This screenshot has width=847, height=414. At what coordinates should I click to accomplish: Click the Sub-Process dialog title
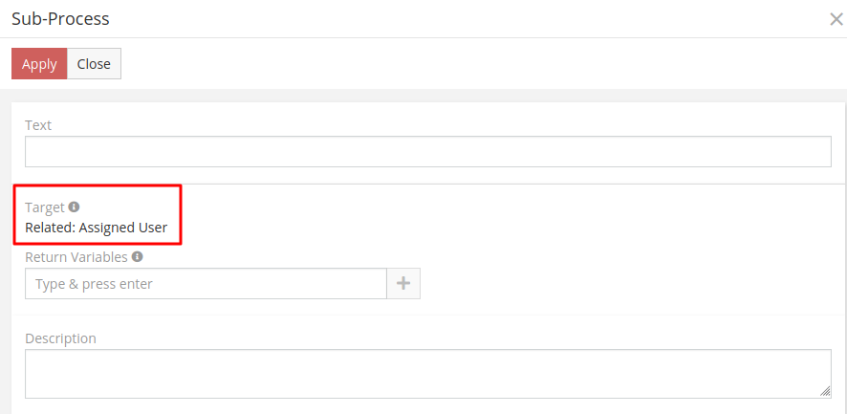coord(60,18)
